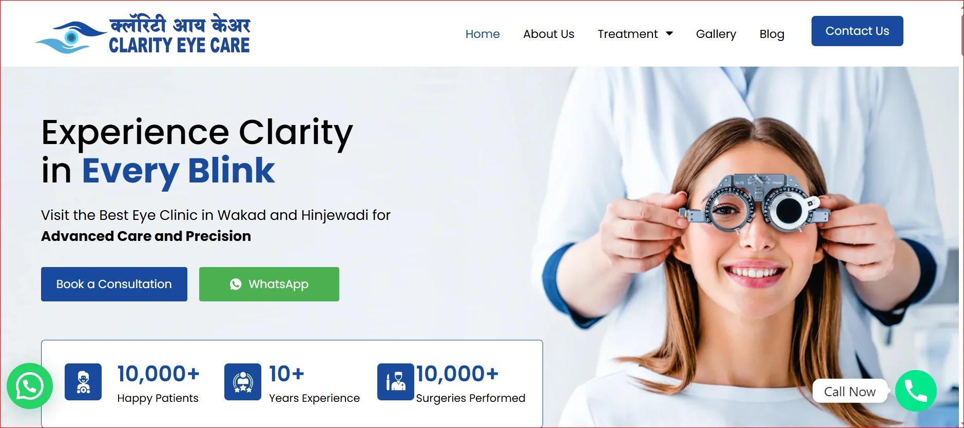The image size is (964, 428).
Task: Click the green WhatsApp button
Action: click(269, 284)
